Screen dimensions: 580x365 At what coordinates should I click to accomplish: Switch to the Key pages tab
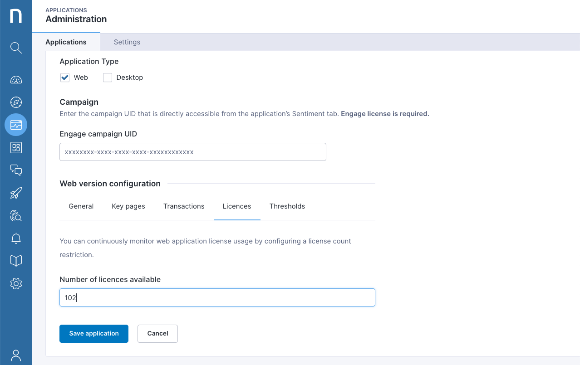128,206
